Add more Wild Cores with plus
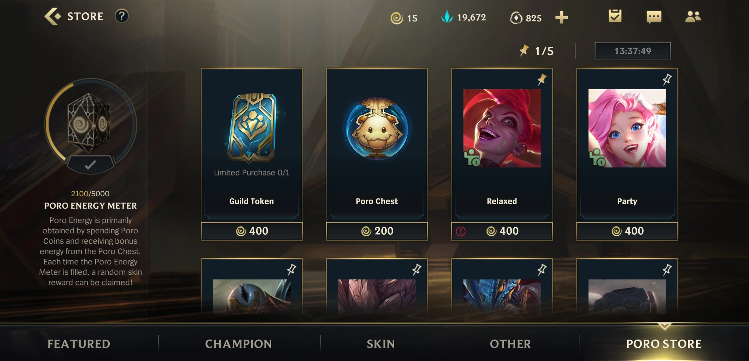This screenshot has width=749, height=361. coord(562,17)
